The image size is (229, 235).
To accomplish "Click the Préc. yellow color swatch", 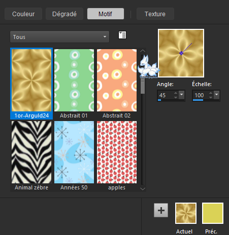I will point(213,213).
